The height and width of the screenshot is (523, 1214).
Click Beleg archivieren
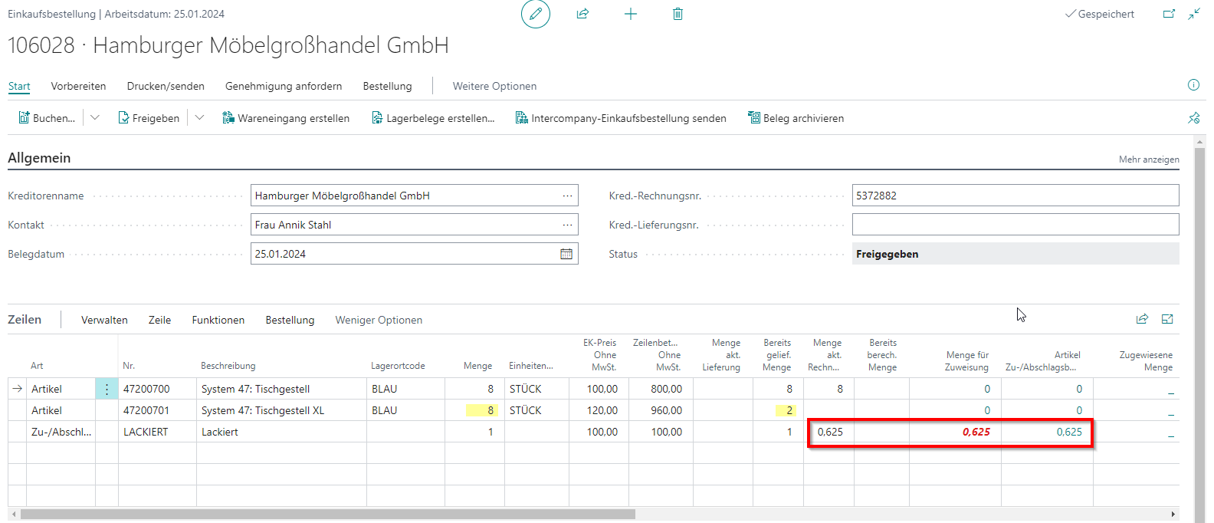click(796, 118)
